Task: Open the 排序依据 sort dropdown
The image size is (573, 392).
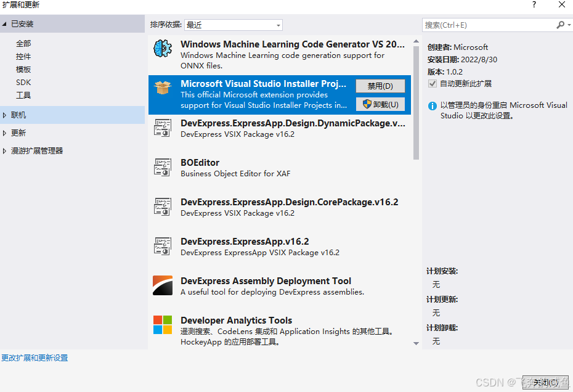Action: pyautogui.click(x=234, y=25)
